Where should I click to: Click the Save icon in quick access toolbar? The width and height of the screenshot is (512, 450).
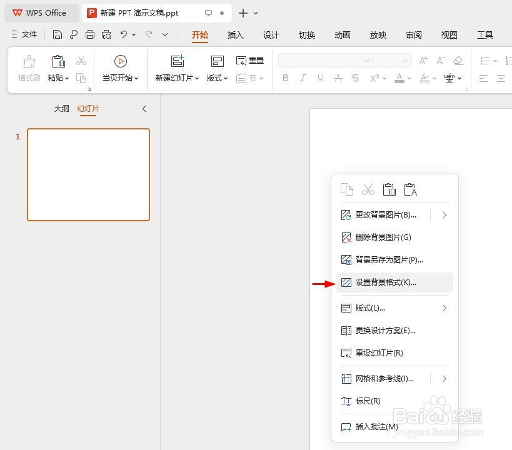[57, 34]
